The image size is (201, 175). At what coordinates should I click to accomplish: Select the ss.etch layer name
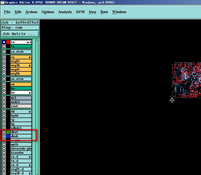coord(21,79)
